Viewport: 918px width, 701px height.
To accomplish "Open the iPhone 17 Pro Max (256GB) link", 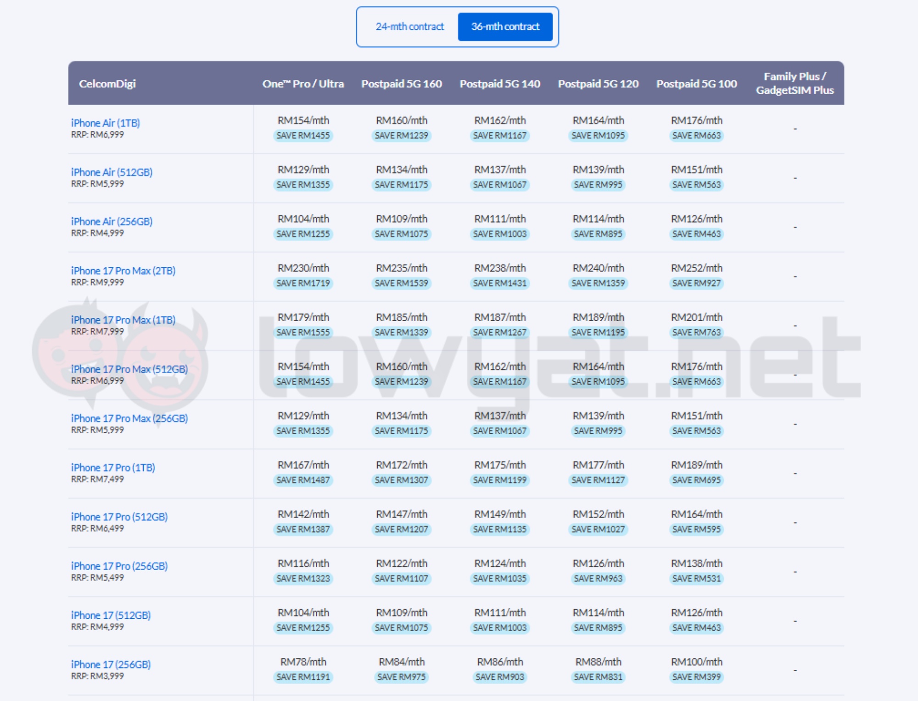I will point(129,418).
